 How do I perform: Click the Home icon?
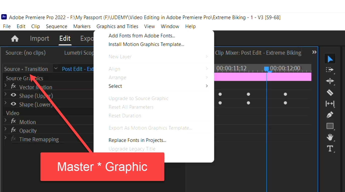[15, 39]
